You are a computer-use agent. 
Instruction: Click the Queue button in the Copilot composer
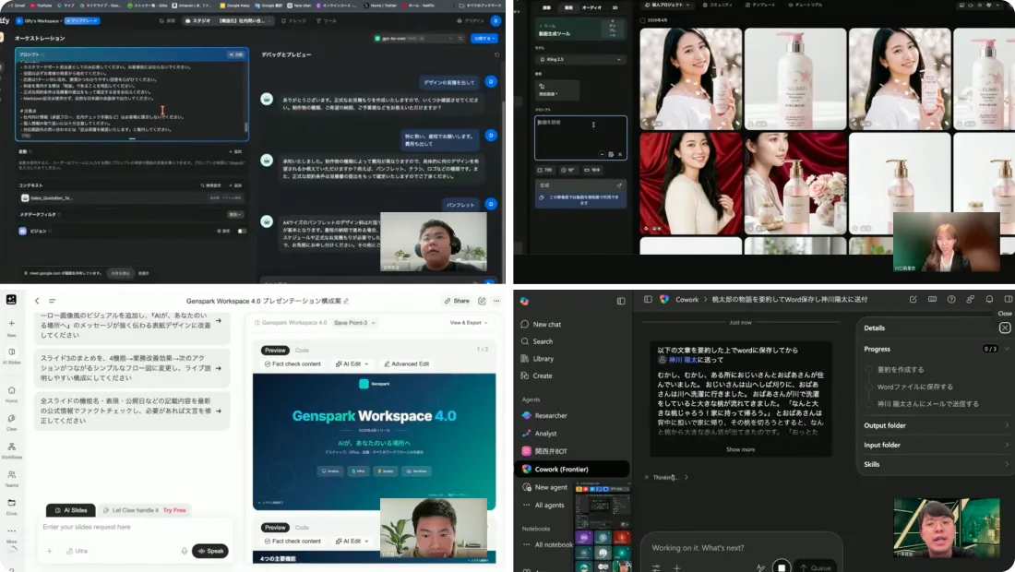click(816, 567)
